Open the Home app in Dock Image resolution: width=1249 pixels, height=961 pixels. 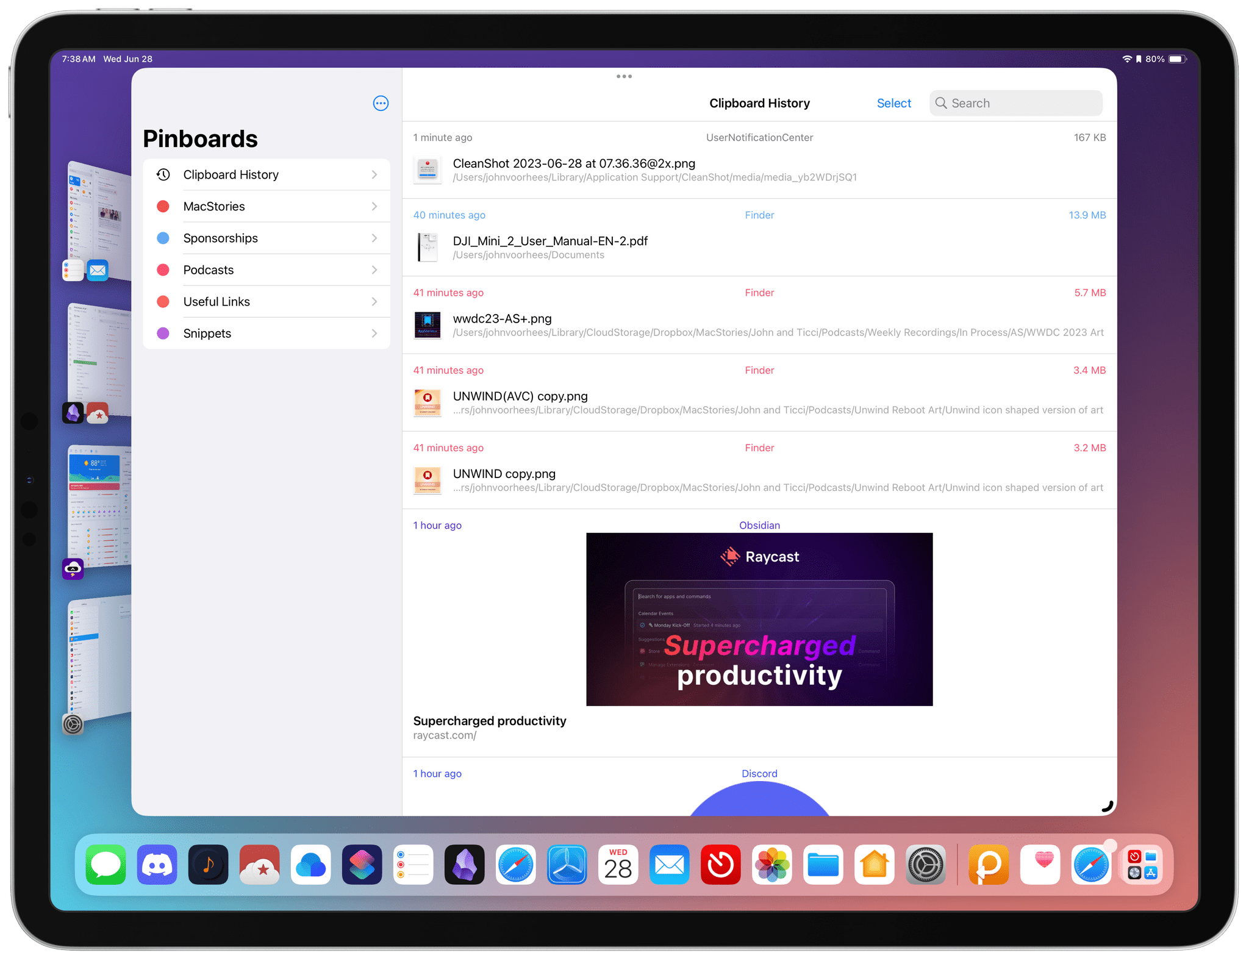(x=875, y=865)
